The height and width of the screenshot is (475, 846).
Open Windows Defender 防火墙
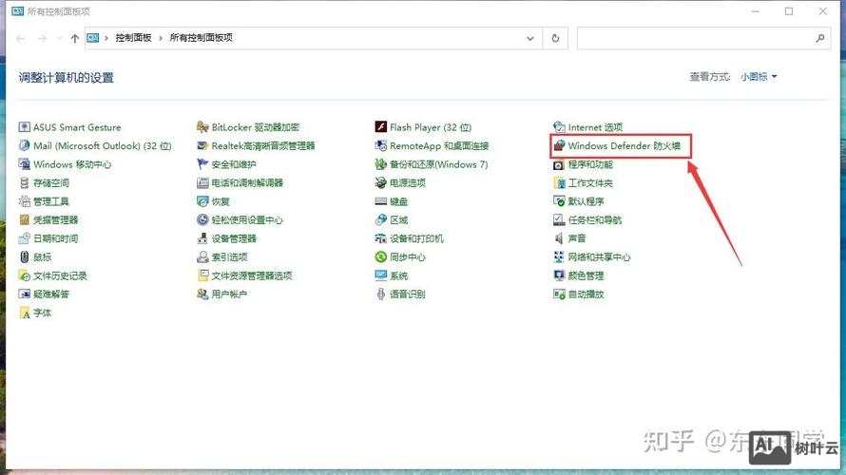(x=624, y=146)
